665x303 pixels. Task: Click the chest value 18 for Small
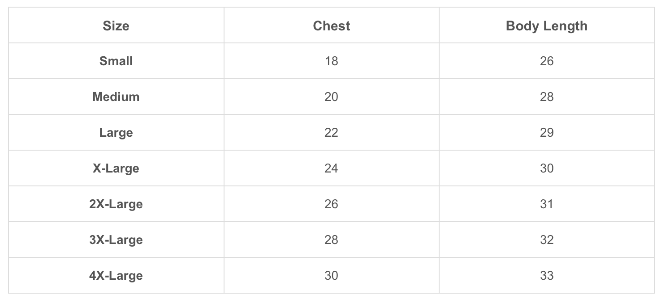coord(331,61)
